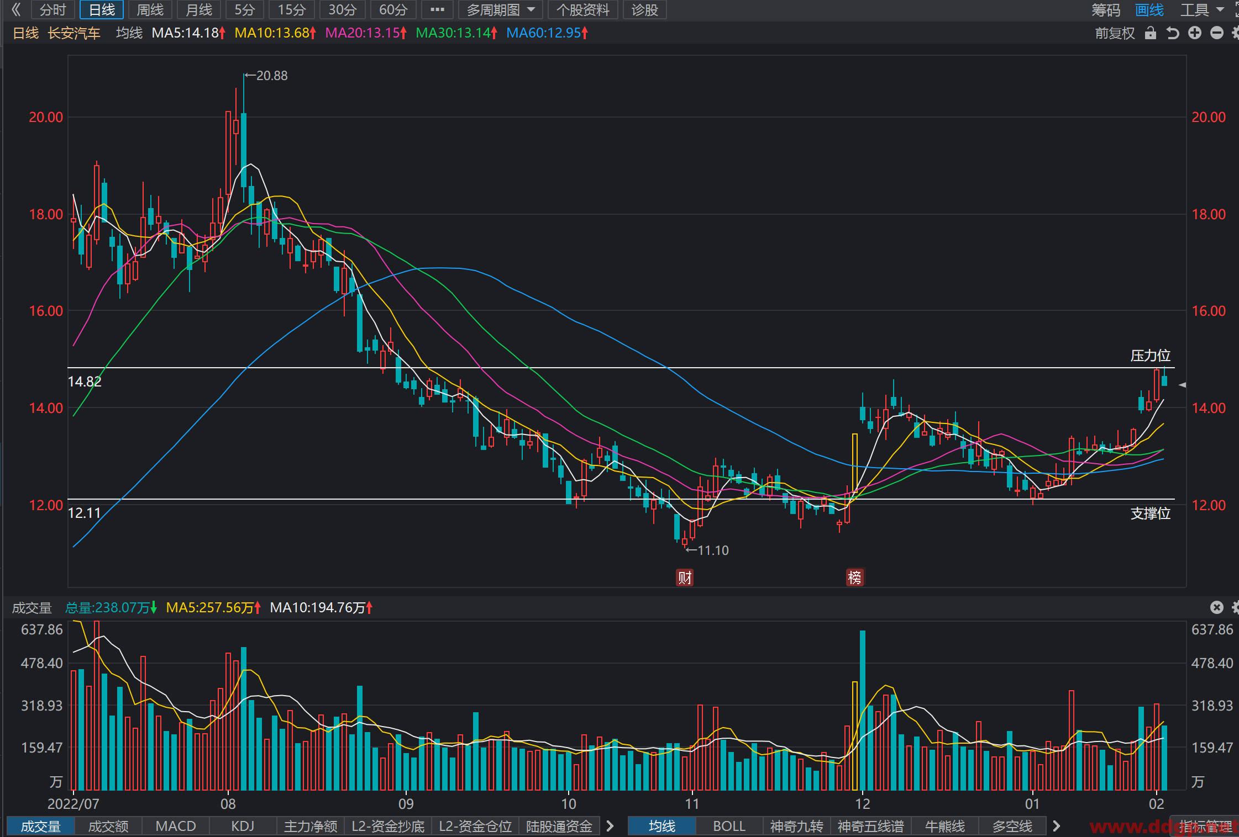Toggle 前复权 price adjustment setting
The height and width of the screenshot is (837, 1239).
pyautogui.click(x=1115, y=33)
